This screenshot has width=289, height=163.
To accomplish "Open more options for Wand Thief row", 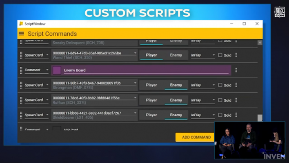I will coord(236,55).
